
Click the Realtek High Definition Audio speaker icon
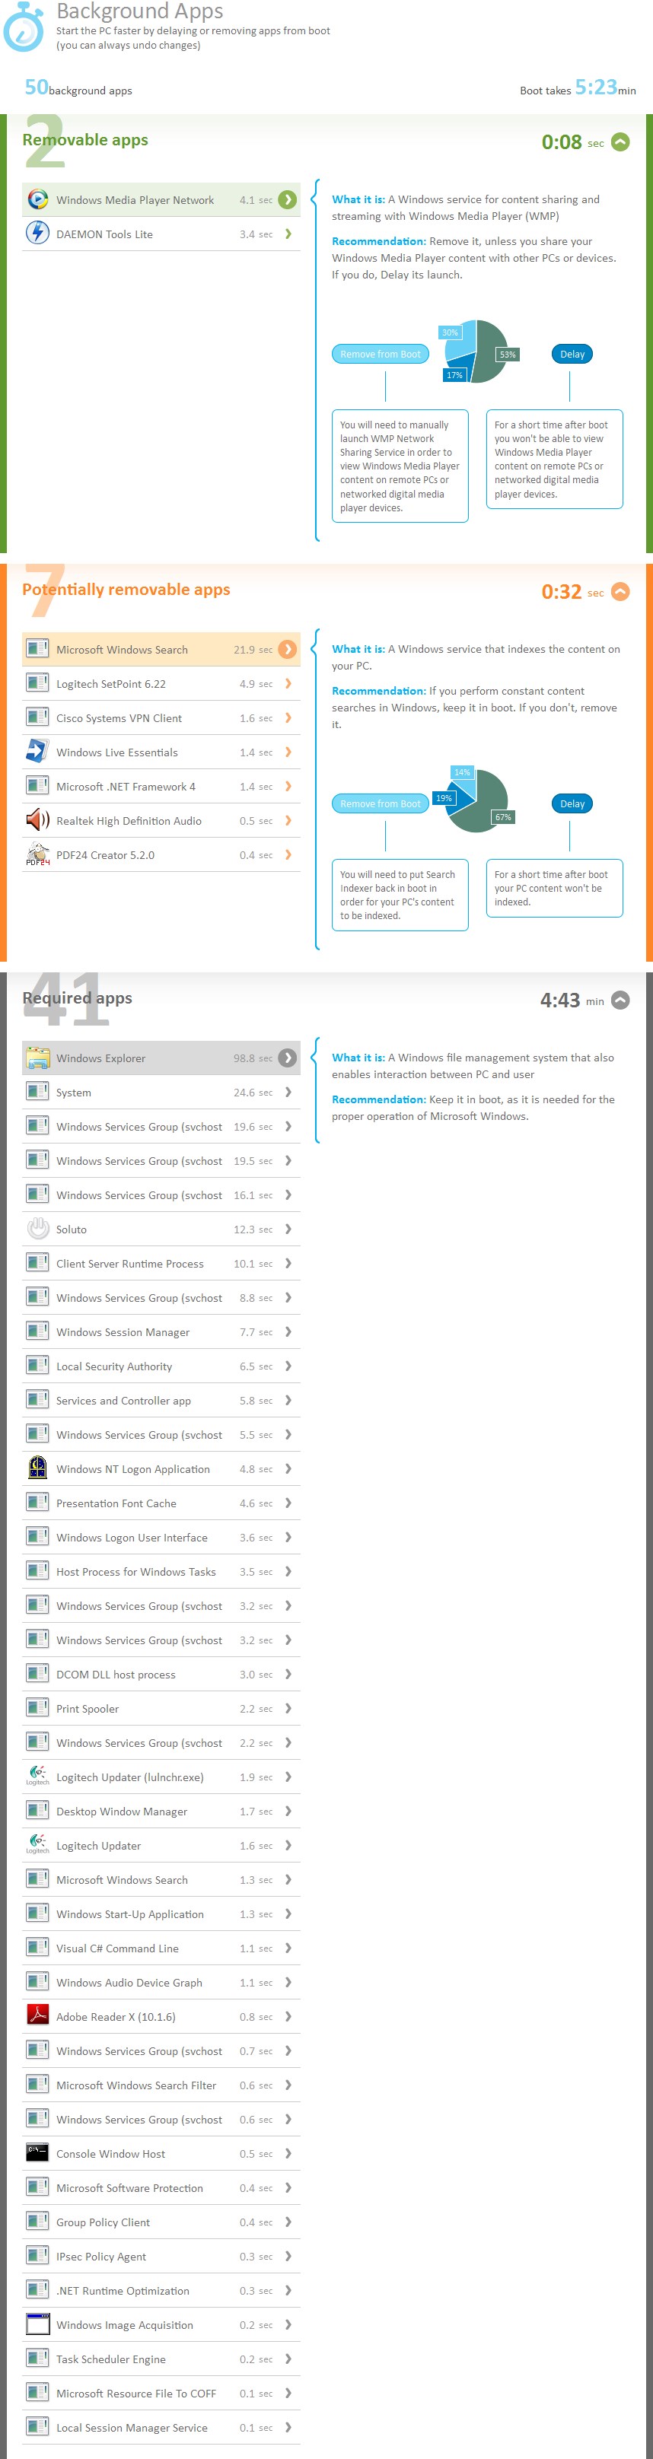[x=37, y=820]
